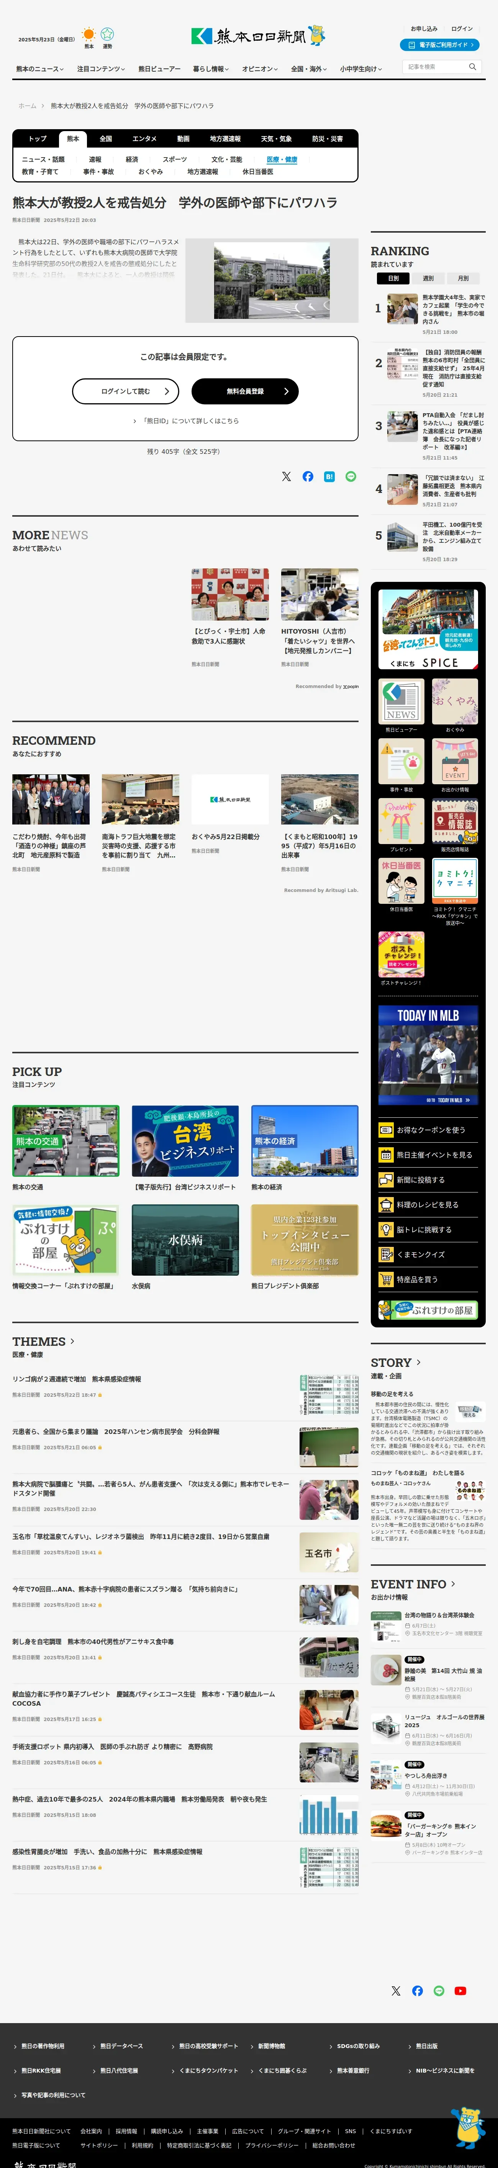Share article on X icon below article
The width and height of the screenshot is (498, 2168).
[286, 476]
